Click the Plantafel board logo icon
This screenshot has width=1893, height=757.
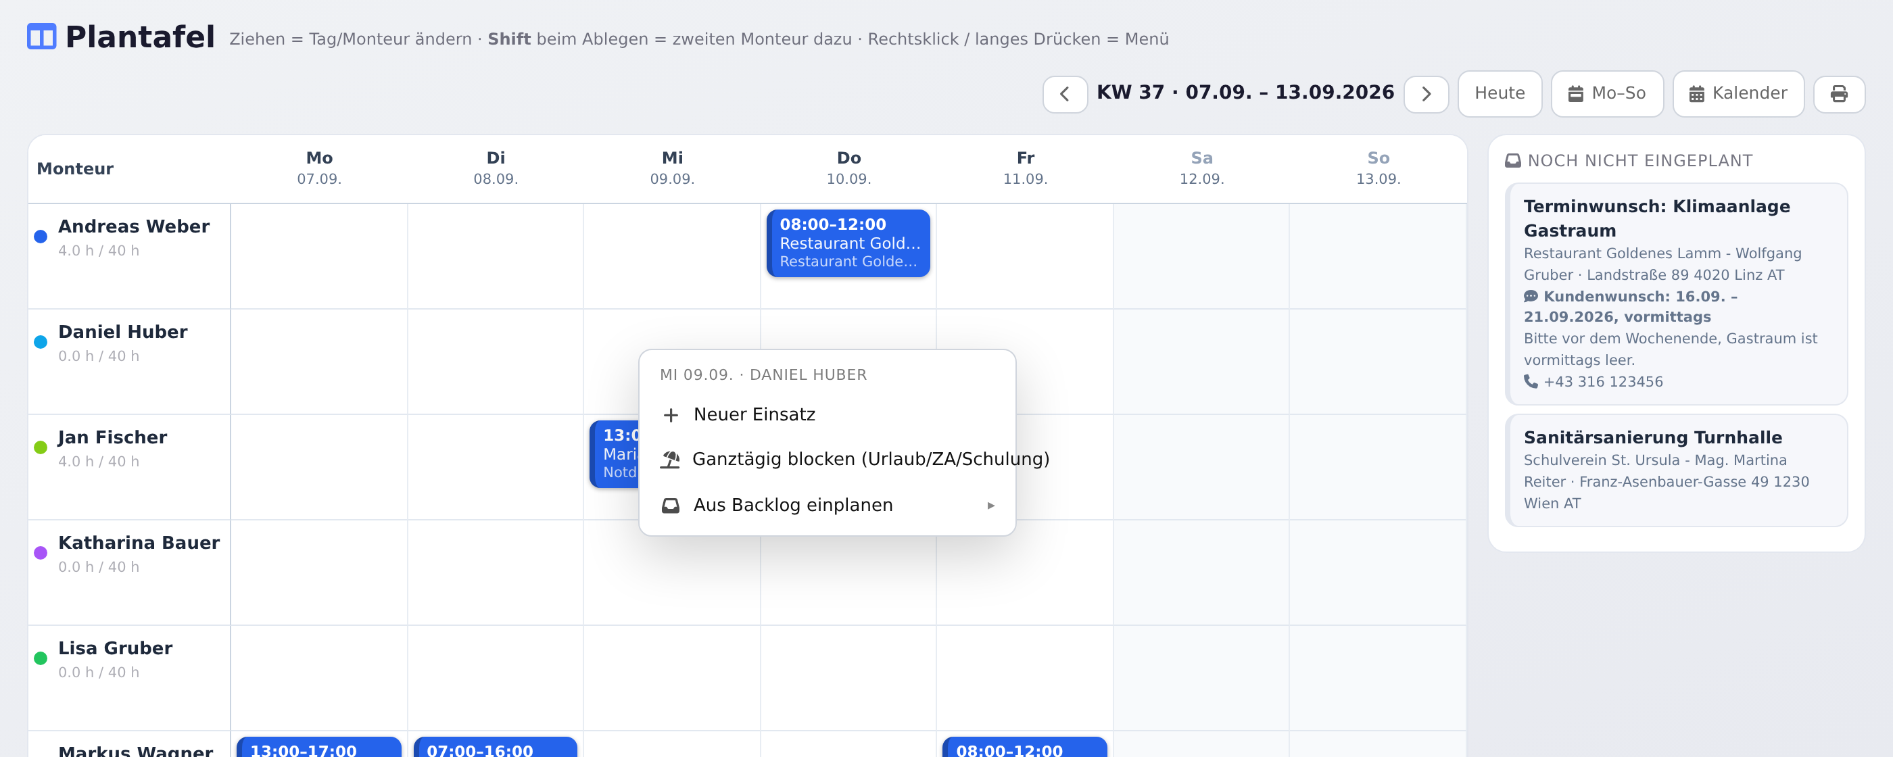click(x=41, y=36)
